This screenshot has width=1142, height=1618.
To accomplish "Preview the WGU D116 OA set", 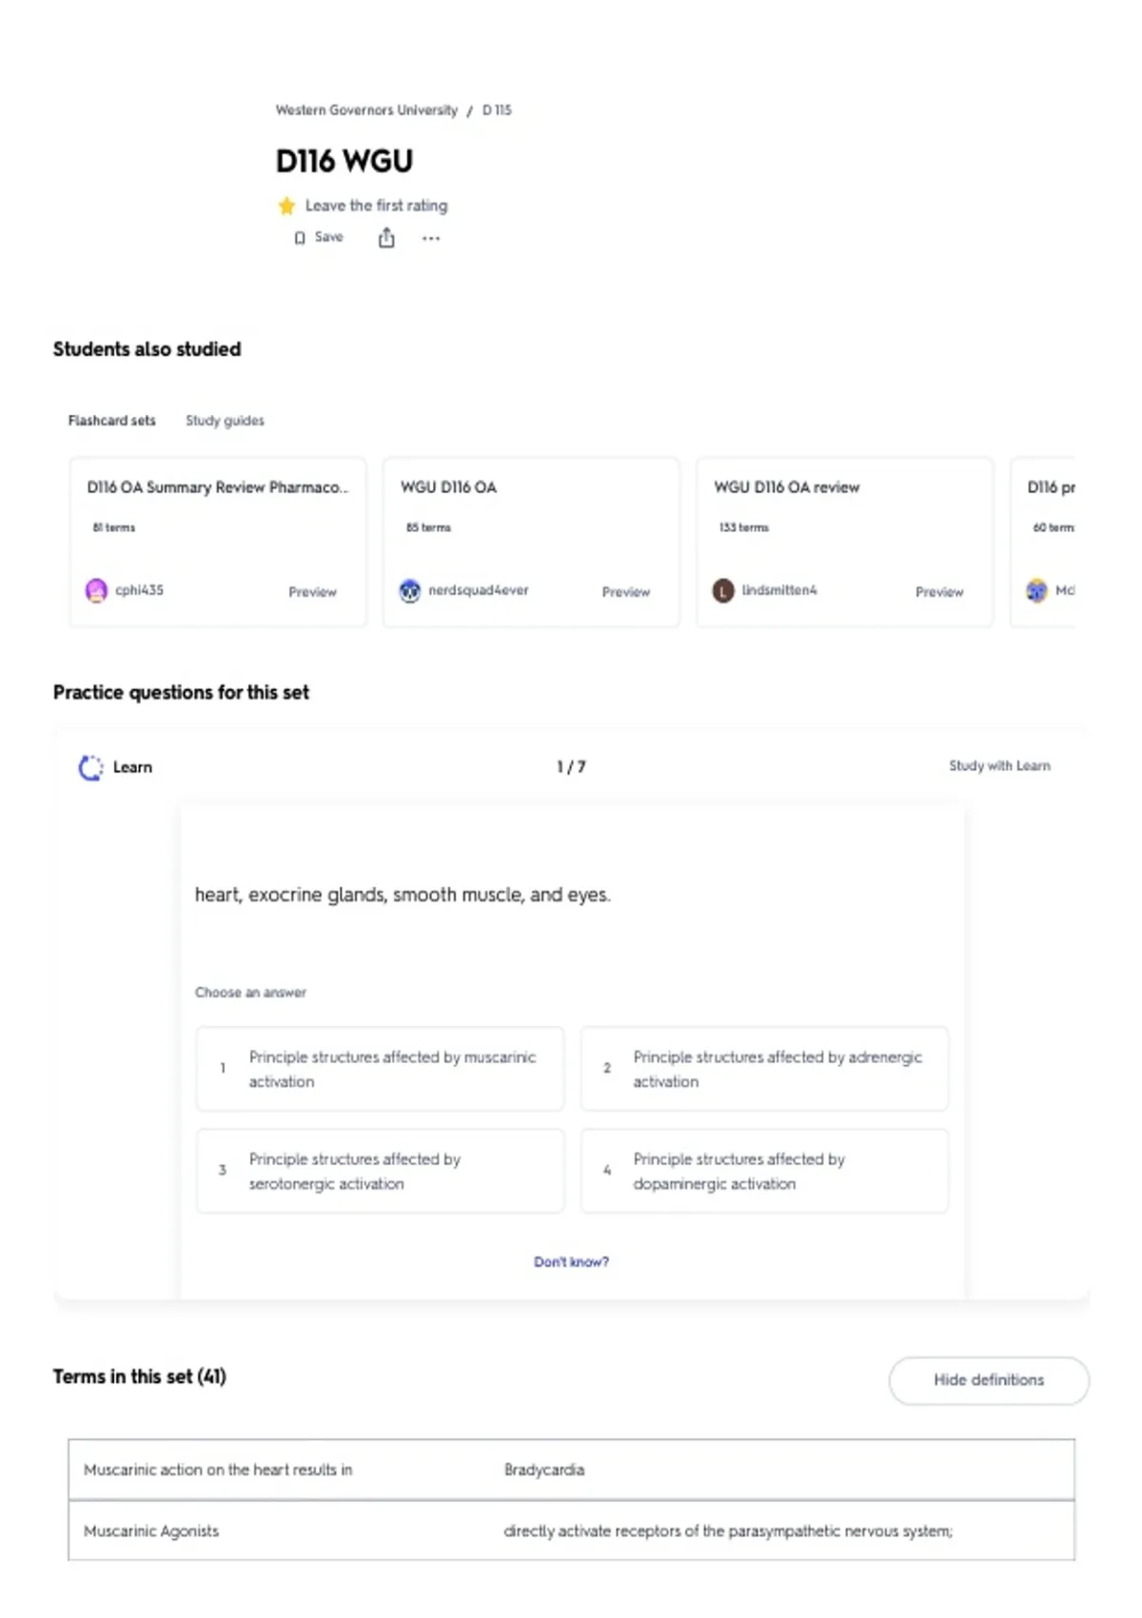I will (x=625, y=592).
